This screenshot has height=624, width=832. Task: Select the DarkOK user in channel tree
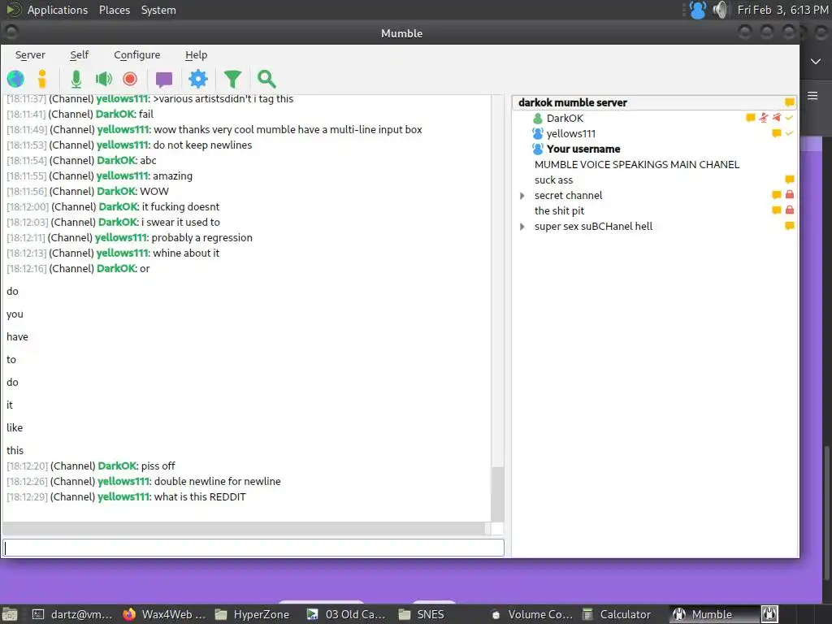565,119
